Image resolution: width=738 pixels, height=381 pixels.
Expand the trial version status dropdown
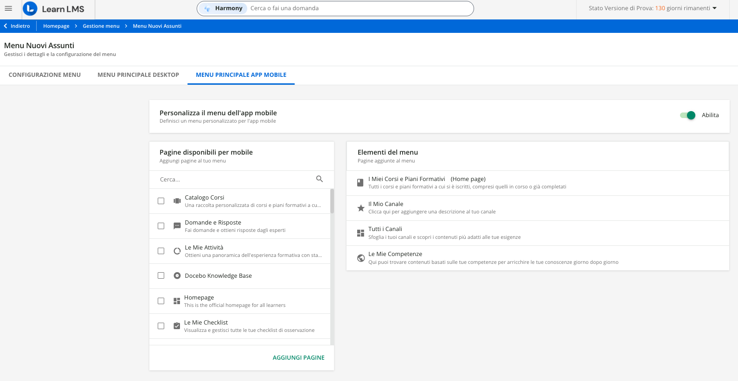[x=714, y=8]
